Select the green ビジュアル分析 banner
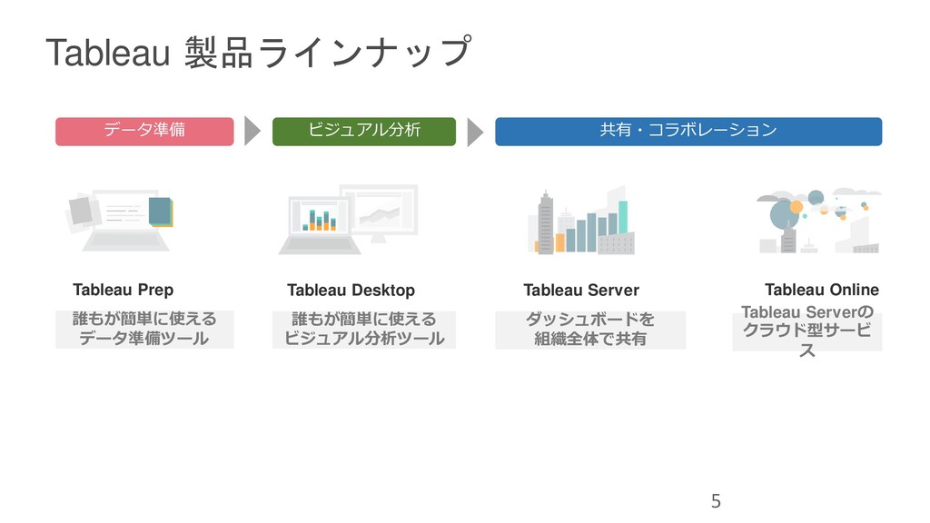 [364, 132]
